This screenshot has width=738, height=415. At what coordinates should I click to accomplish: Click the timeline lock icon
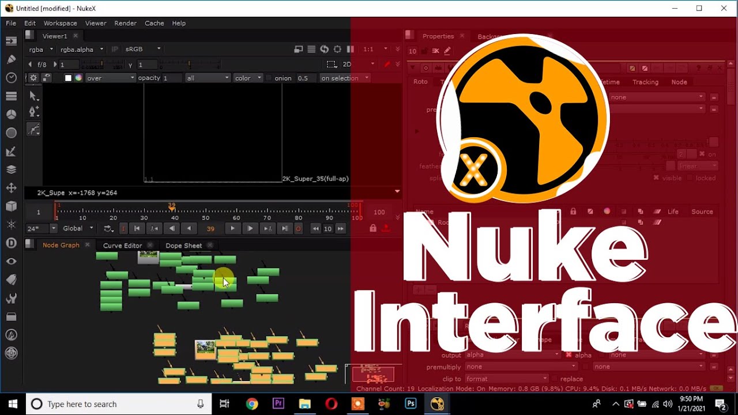click(x=373, y=229)
